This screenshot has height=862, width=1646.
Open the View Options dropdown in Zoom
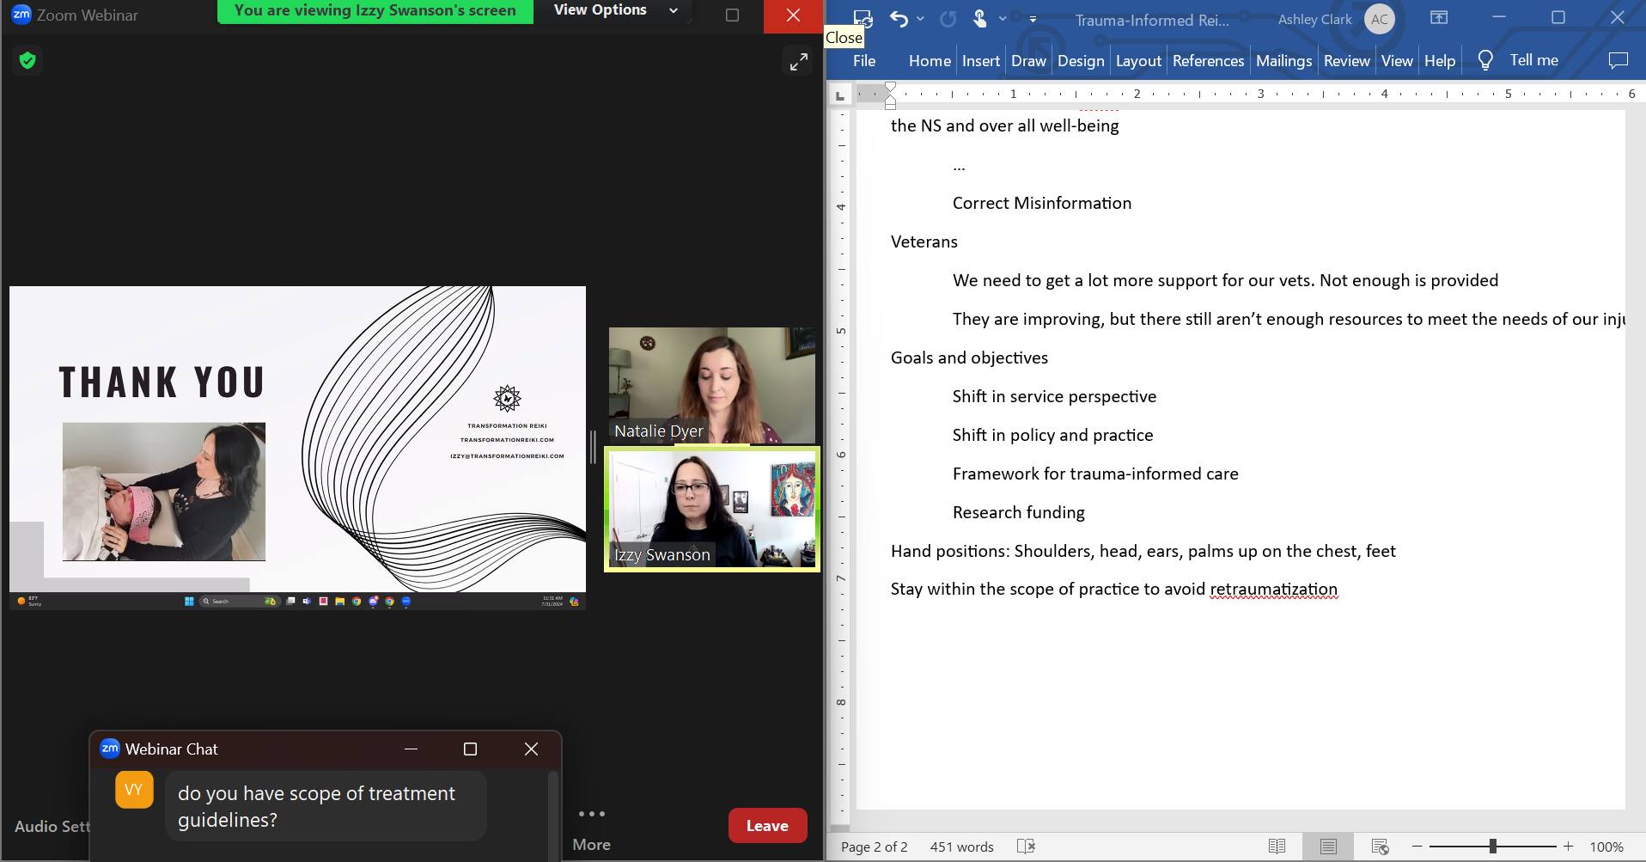[615, 10]
